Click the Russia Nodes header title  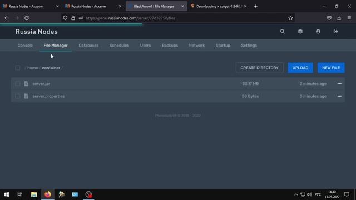(x=37, y=32)
